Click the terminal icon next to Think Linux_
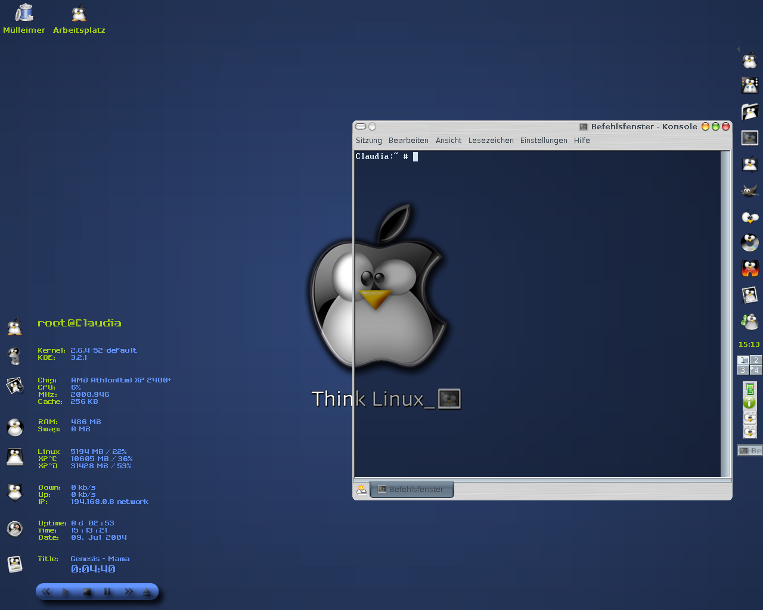763x610 pixels. 449,399
